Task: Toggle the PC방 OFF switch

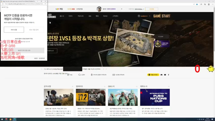Action: 162,37
